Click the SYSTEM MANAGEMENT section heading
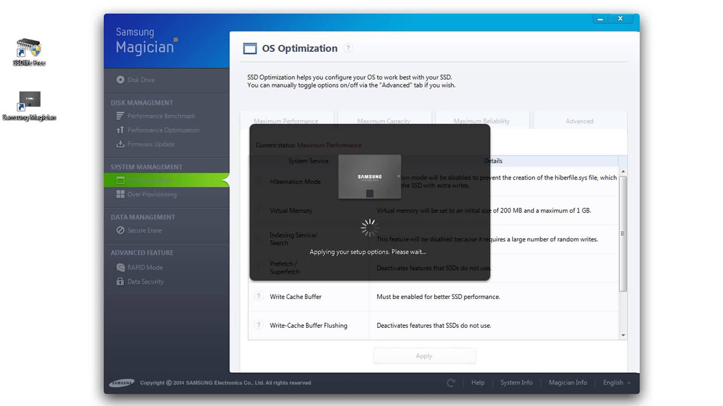 (x=146, y=167)
